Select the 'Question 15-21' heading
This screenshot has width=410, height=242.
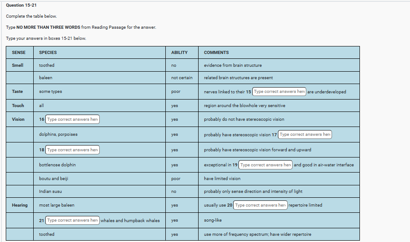pyautogui.click(x=21, y=5)
